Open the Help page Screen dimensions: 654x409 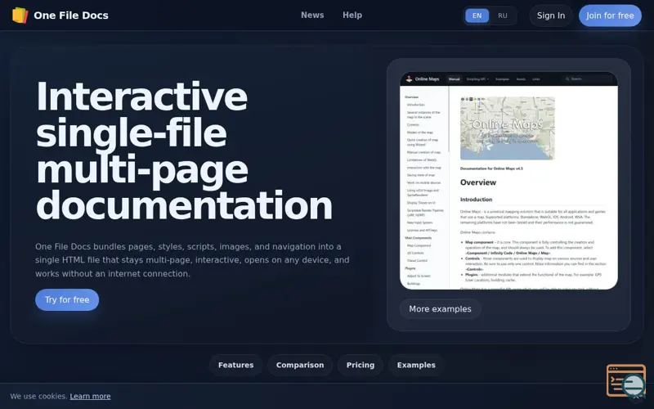[x=352, y=15]
